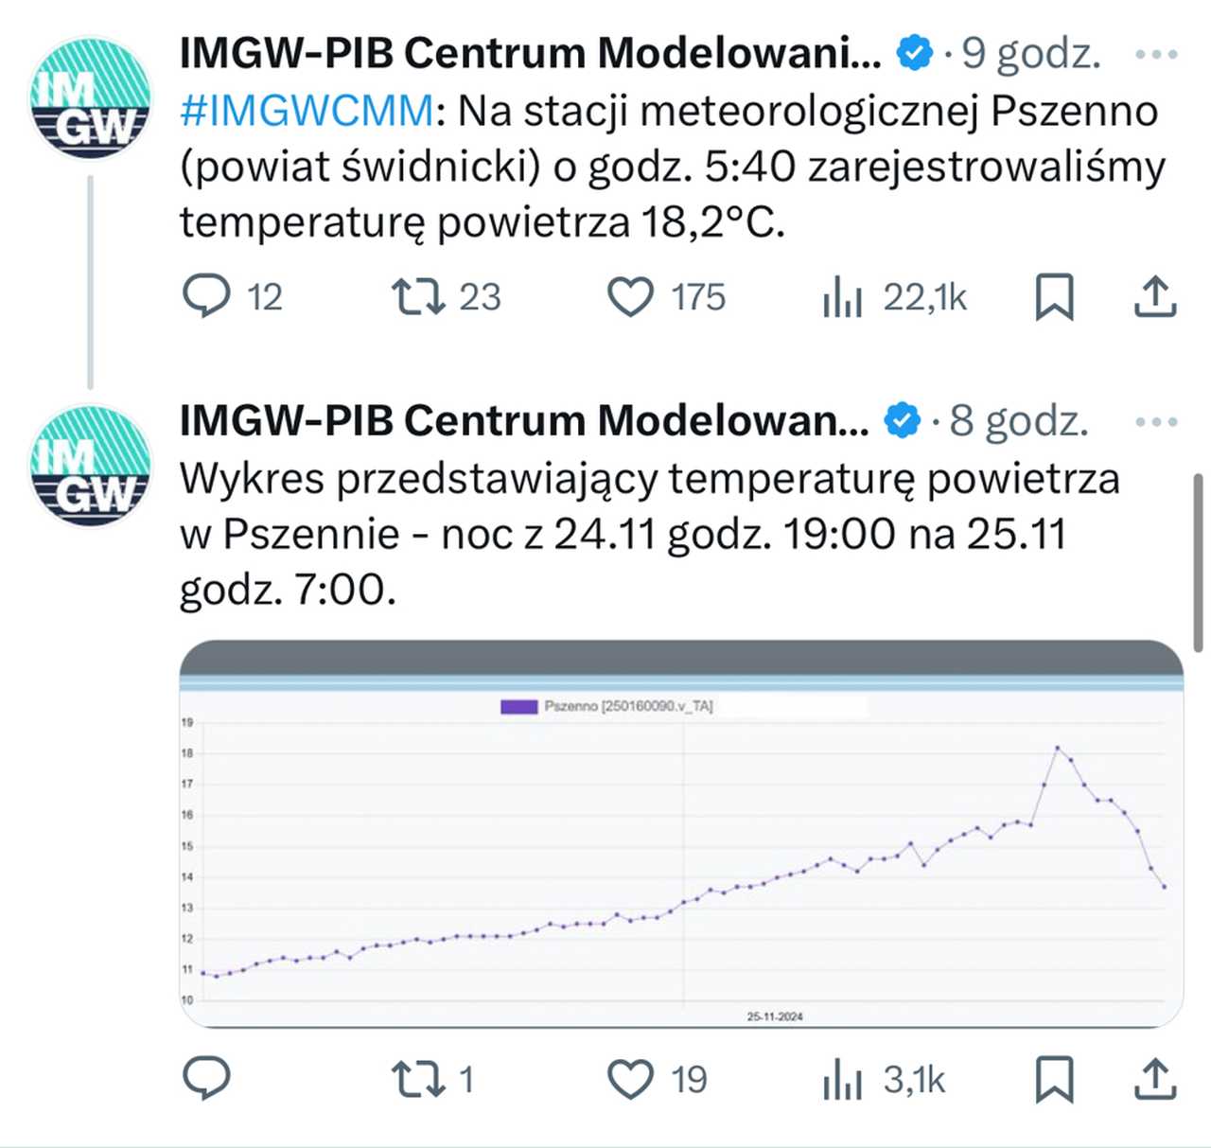This screenshot has width=1211, height=1148.
Task: Bookmark the first tweet about Pszenno
Action: (1054, 296)
